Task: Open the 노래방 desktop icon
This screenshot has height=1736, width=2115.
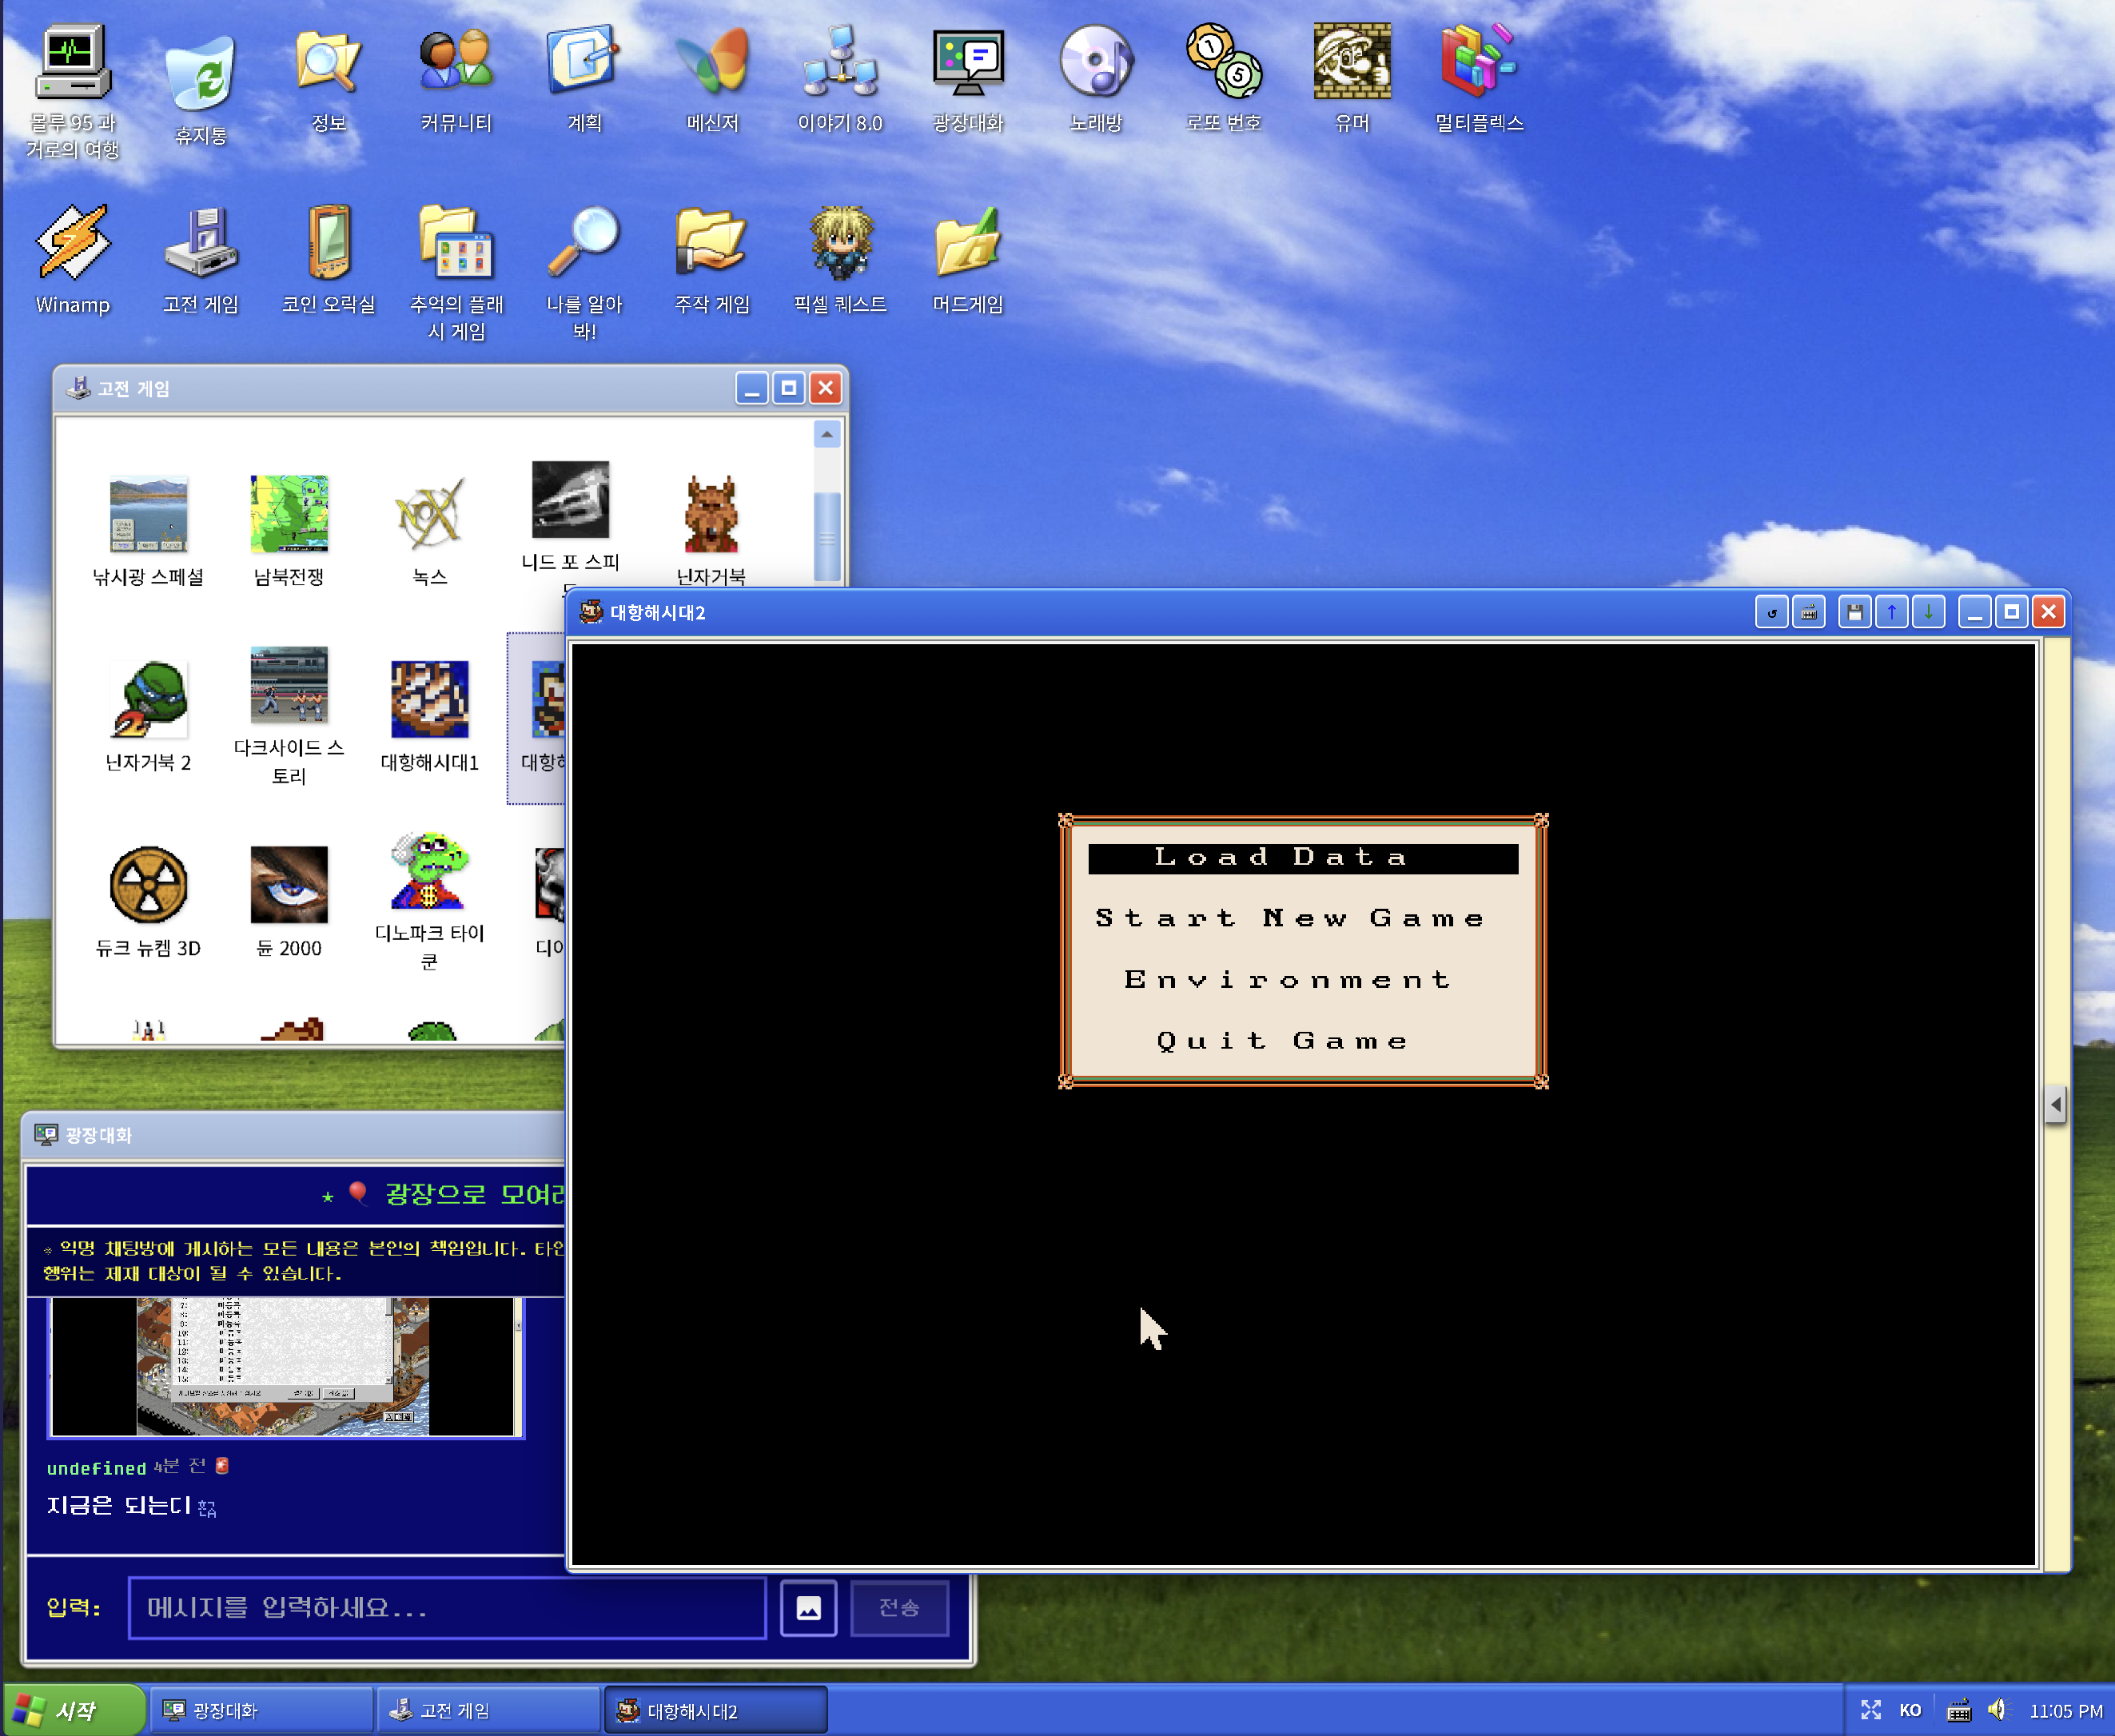Action: coord(1096,79)
